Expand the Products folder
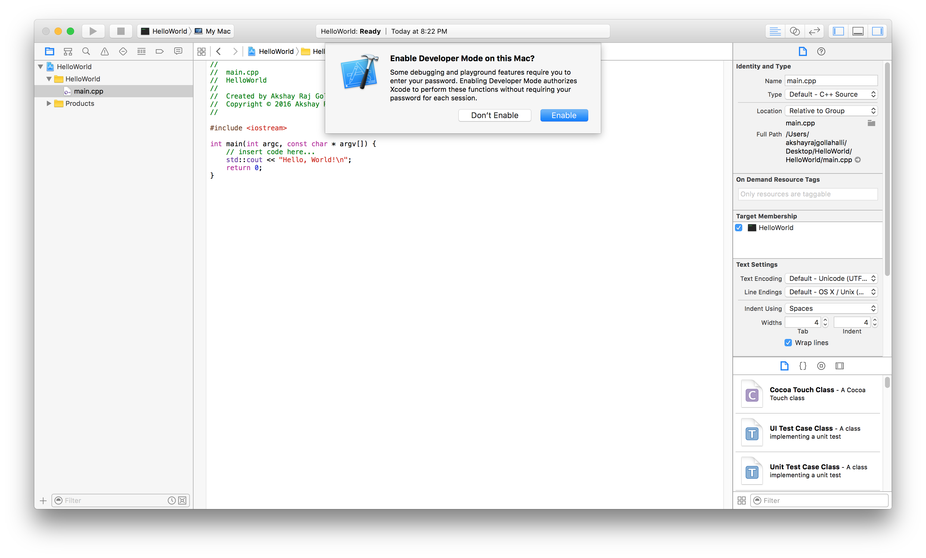Screen dimensions: 926x558 (x=49, y=103)
